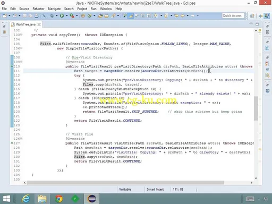The image size is (272, 204).
Task: Click the editor's vertical scrollbar thumb
Action: [256, 108]
